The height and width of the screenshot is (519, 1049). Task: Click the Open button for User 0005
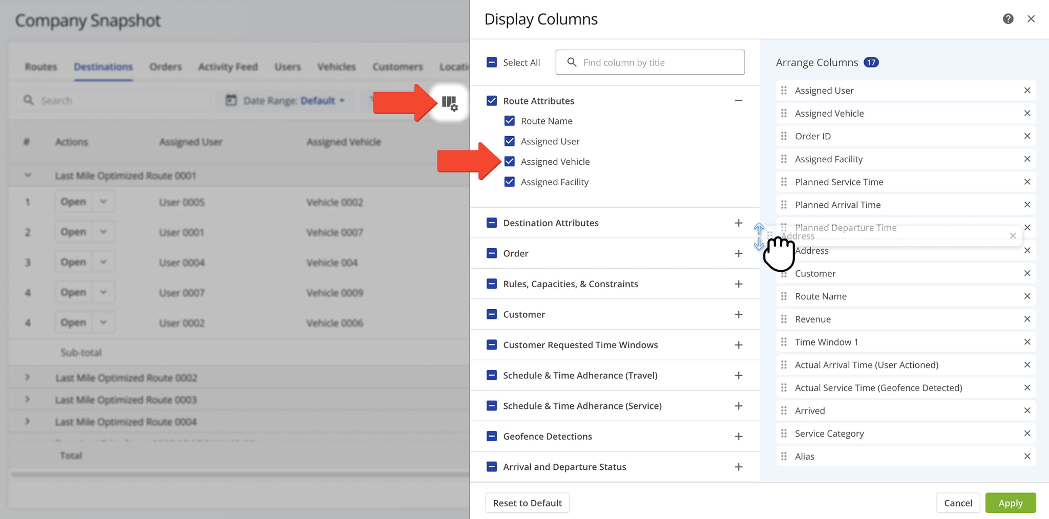click(x=73, y=202)
